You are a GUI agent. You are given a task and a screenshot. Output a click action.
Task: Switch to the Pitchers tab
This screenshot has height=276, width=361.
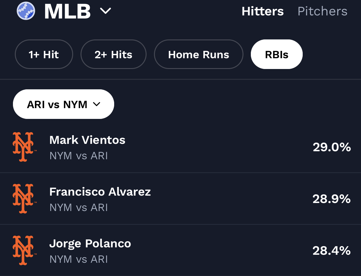(322, 11)
